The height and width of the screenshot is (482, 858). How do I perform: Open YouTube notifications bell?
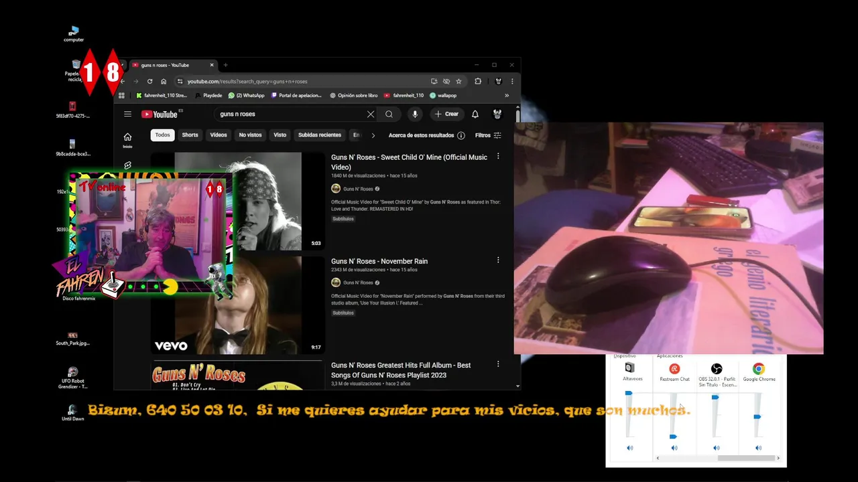click(x=475, y=114)
